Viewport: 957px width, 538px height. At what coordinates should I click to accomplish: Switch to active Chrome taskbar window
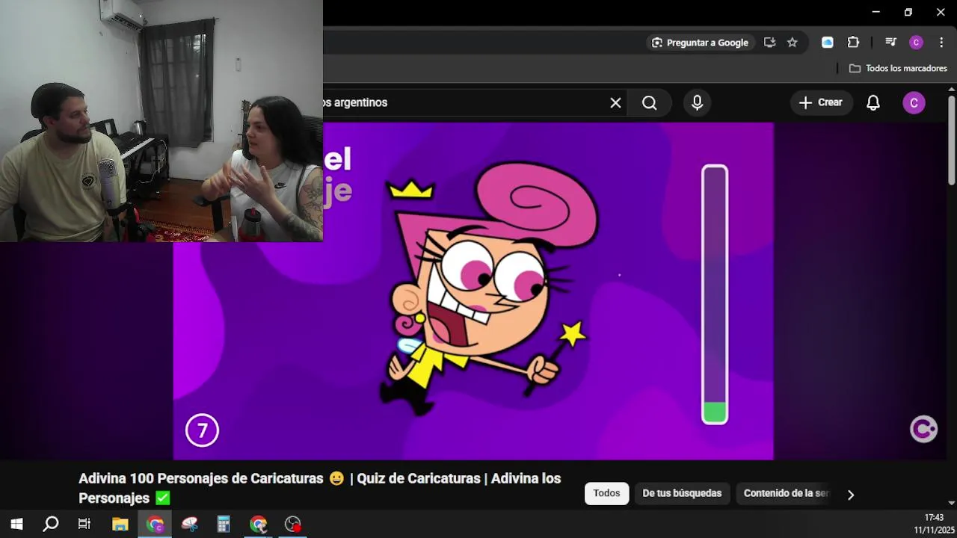155,524
